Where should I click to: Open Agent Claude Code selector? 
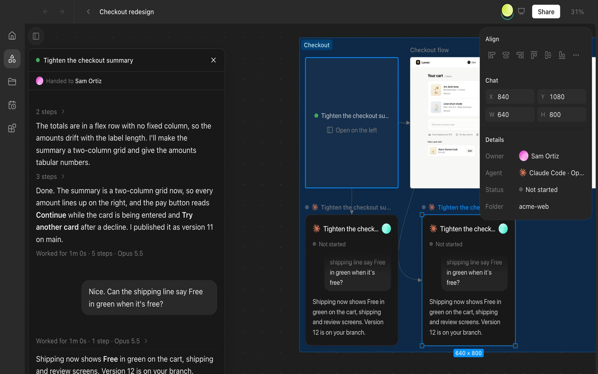coord(551,173)
